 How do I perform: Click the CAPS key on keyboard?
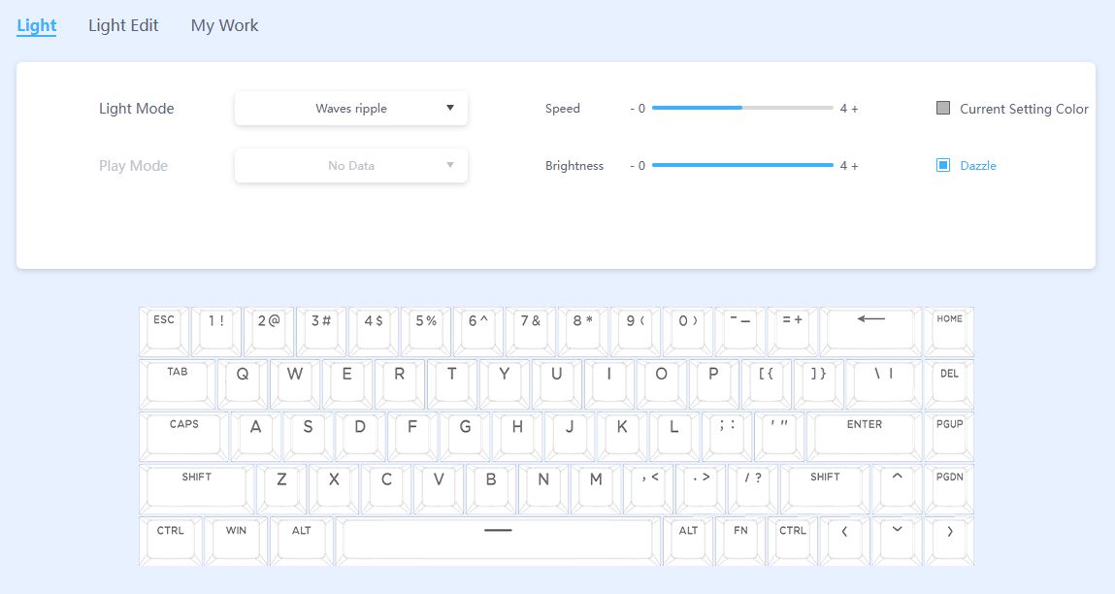coord(183,435)
